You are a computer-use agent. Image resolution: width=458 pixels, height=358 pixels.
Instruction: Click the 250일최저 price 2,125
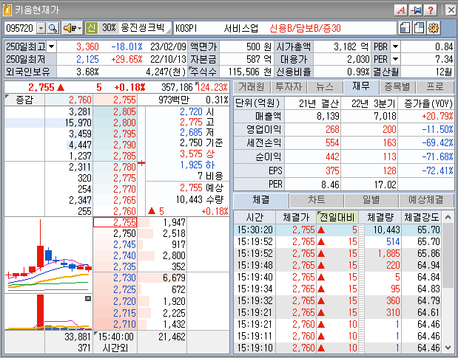click(x=87, y=59)
